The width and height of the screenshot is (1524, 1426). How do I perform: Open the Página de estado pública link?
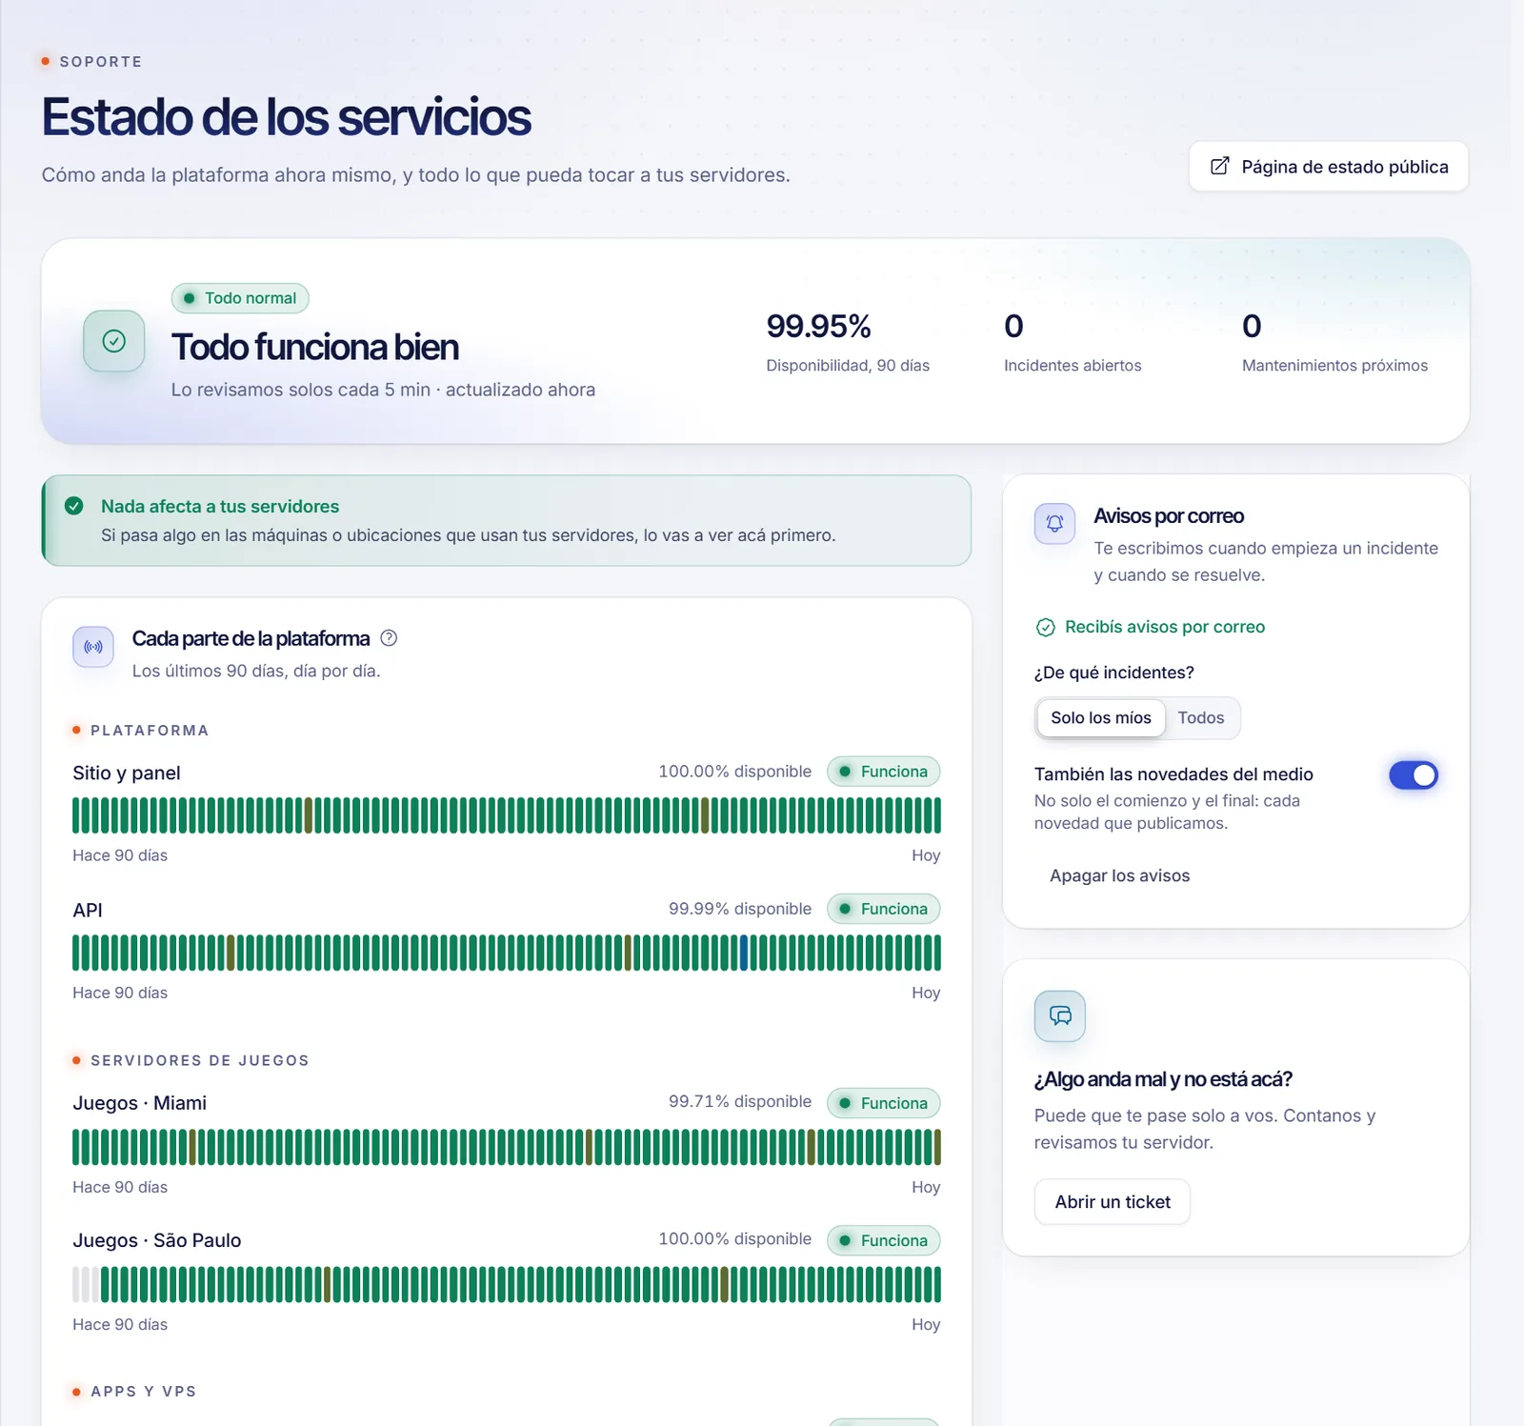tap(1328, 167)
